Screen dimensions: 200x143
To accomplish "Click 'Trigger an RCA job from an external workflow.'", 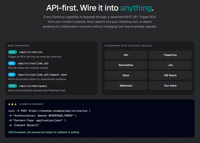I will pyautogui.click(x=35, y=57).
